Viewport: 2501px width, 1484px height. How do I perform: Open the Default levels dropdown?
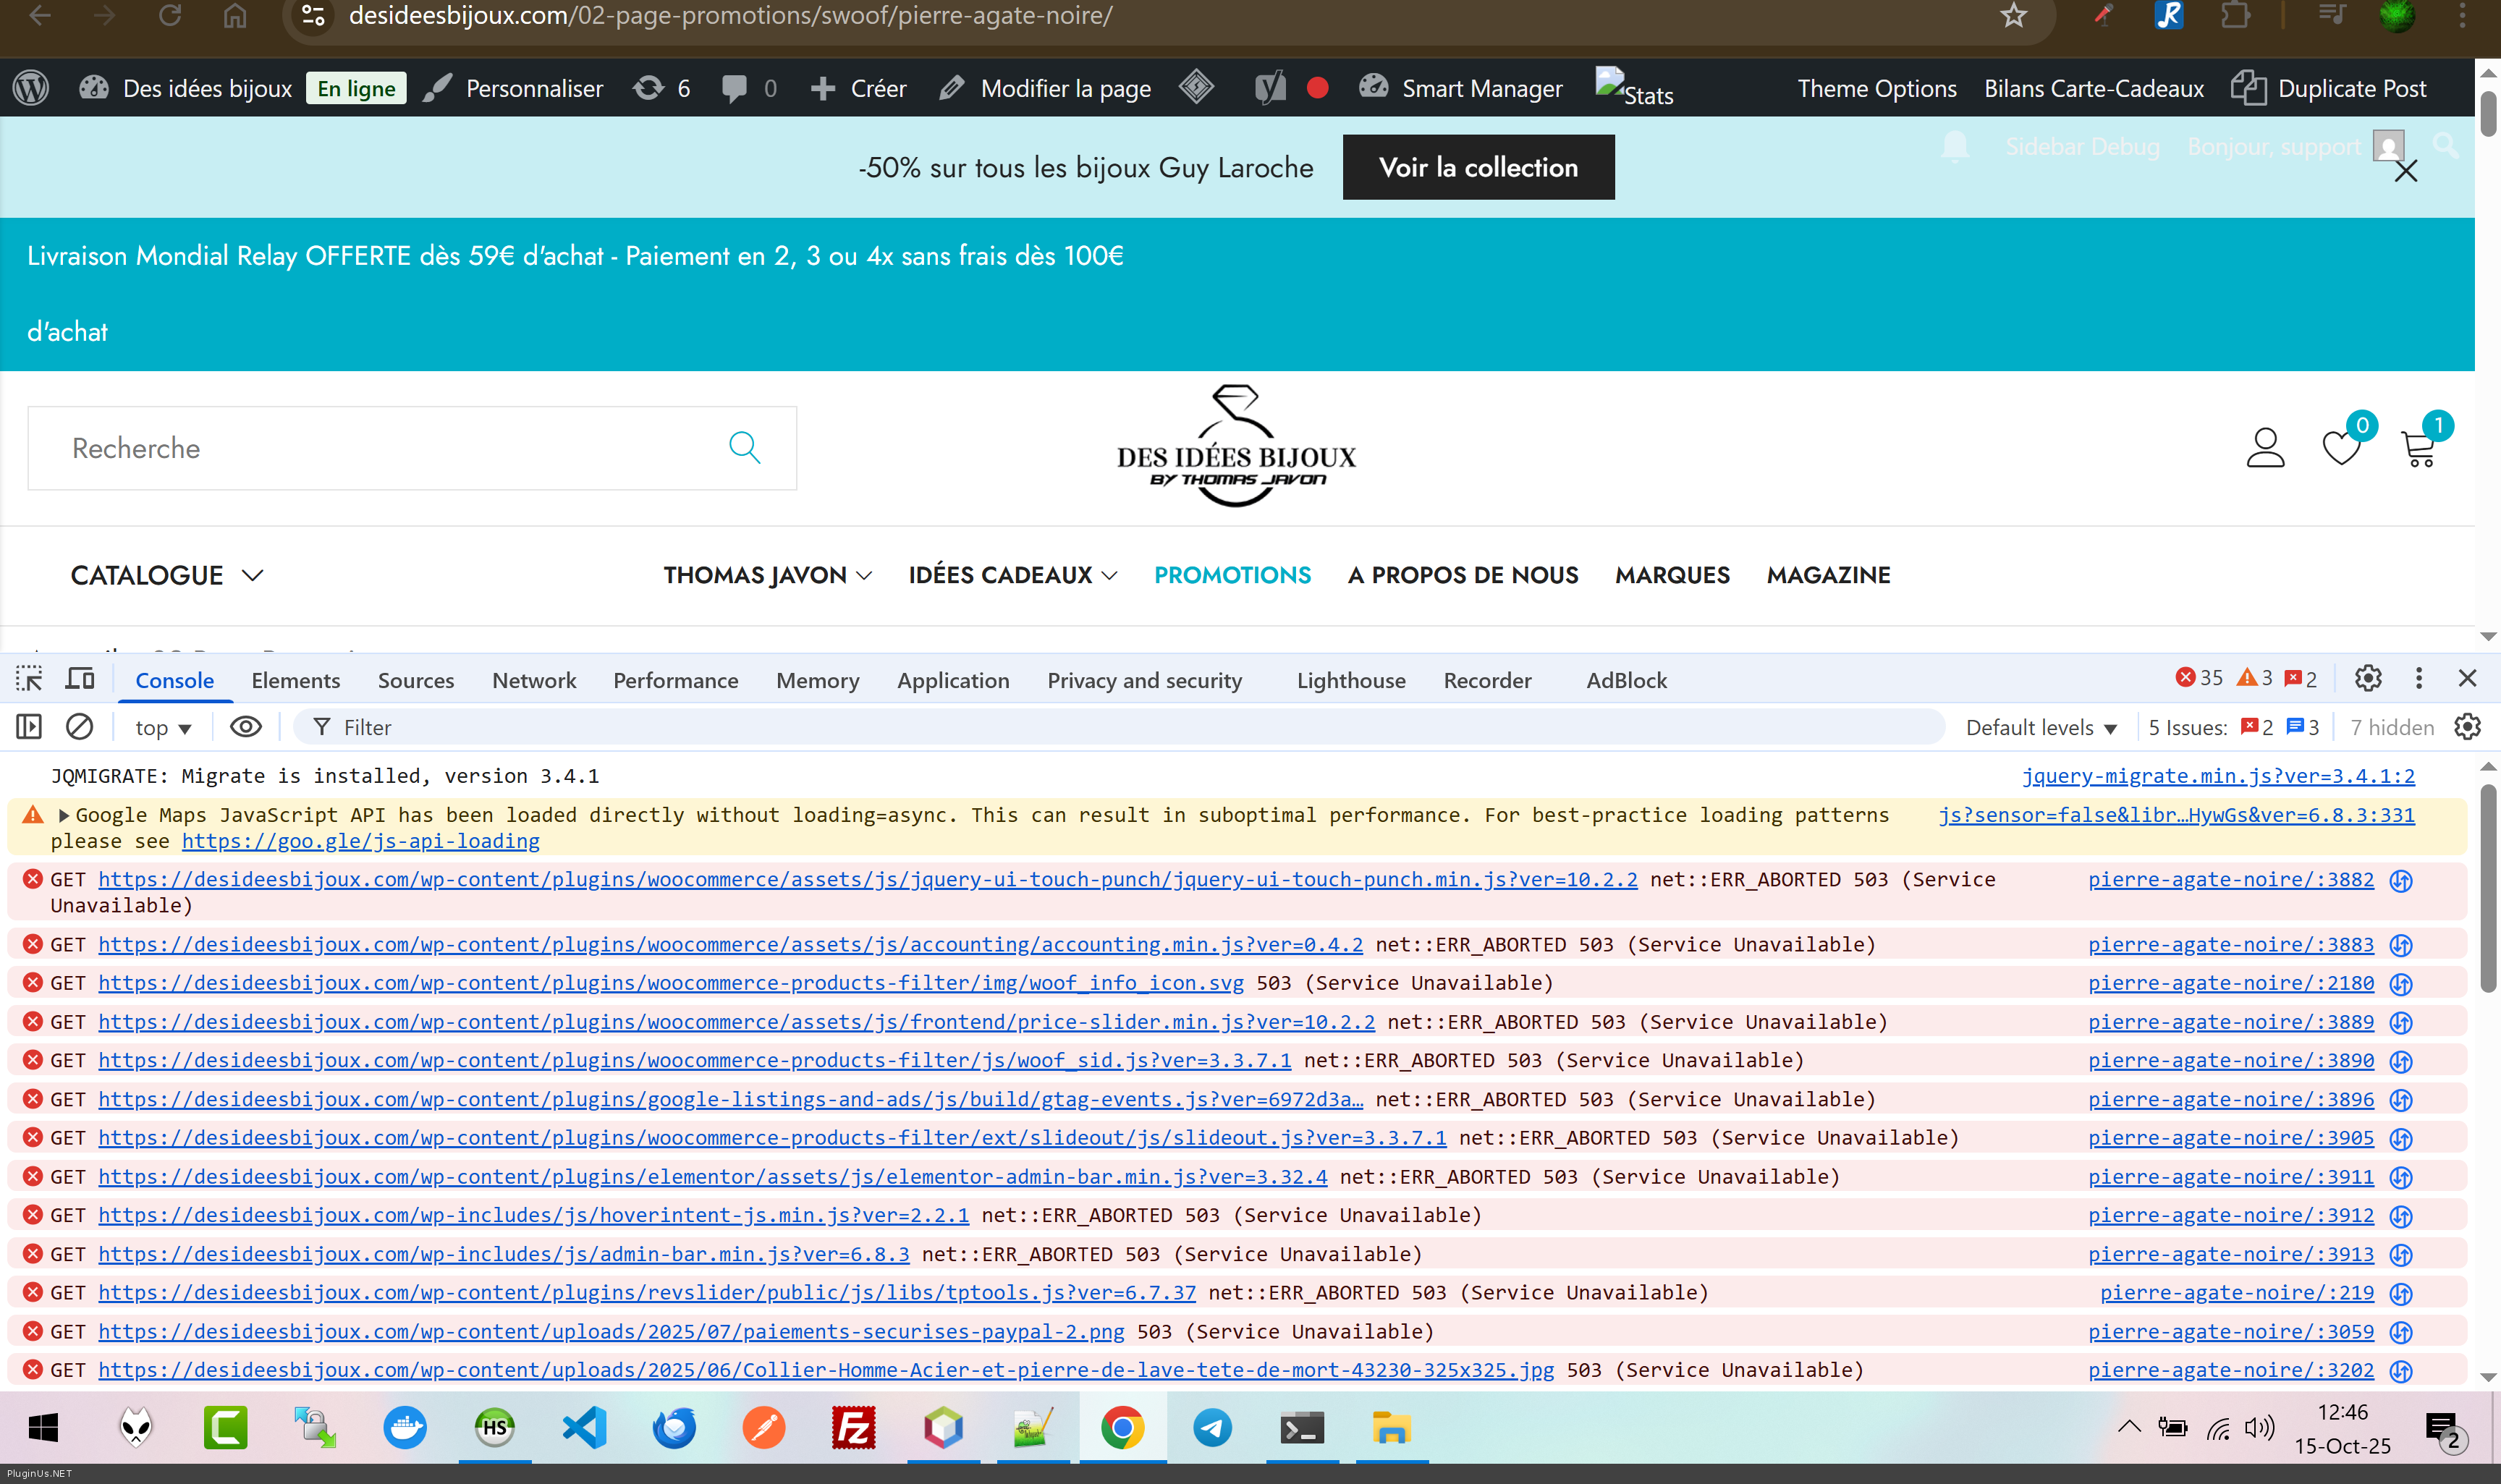tap(2041, 728)
